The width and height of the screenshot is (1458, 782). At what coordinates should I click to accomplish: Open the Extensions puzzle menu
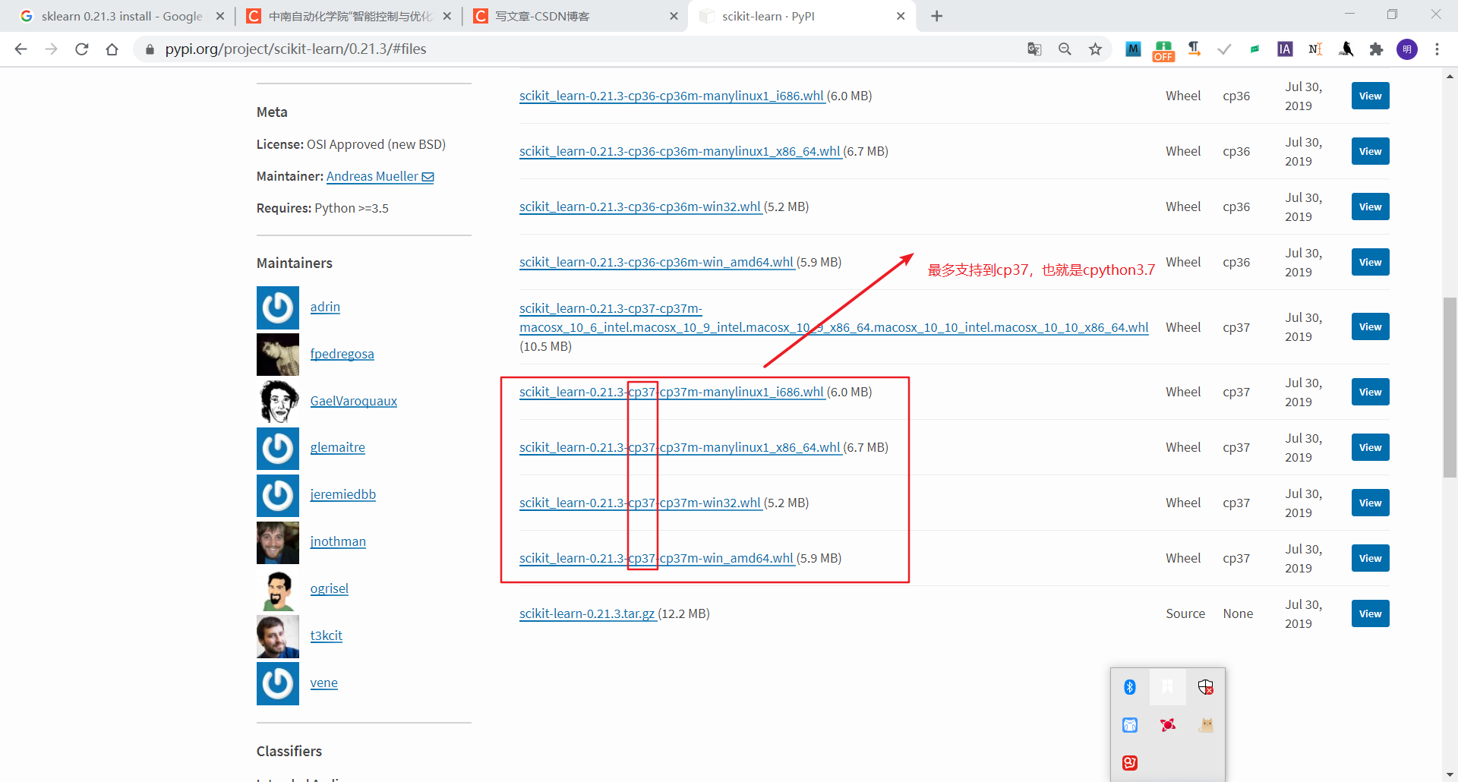1376,49
